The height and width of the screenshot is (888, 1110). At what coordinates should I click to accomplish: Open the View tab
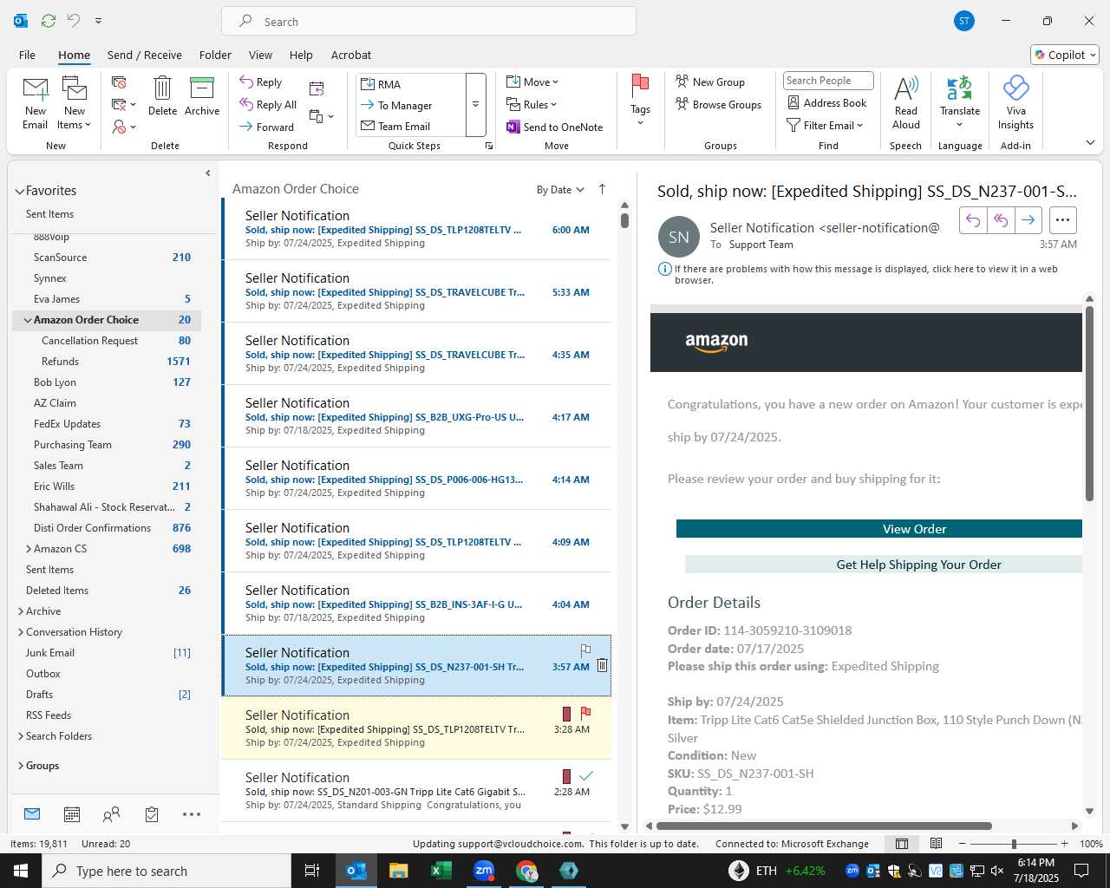260,55
